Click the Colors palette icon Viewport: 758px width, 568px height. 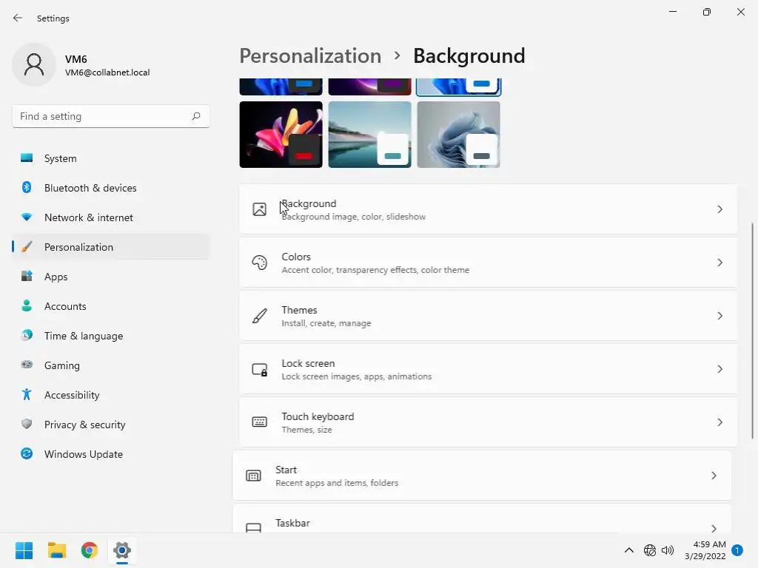[260, 263]
